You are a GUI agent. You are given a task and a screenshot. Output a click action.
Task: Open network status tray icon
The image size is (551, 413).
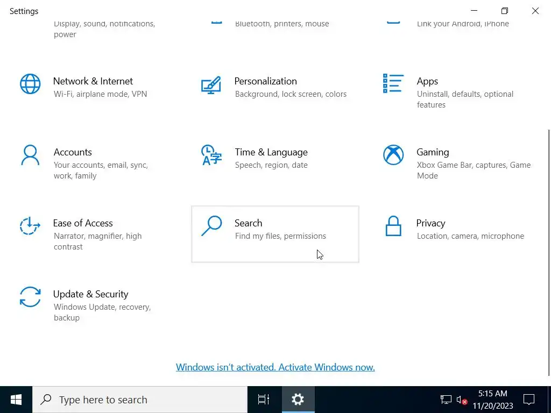pyautogui.click(x=446, y=400)
